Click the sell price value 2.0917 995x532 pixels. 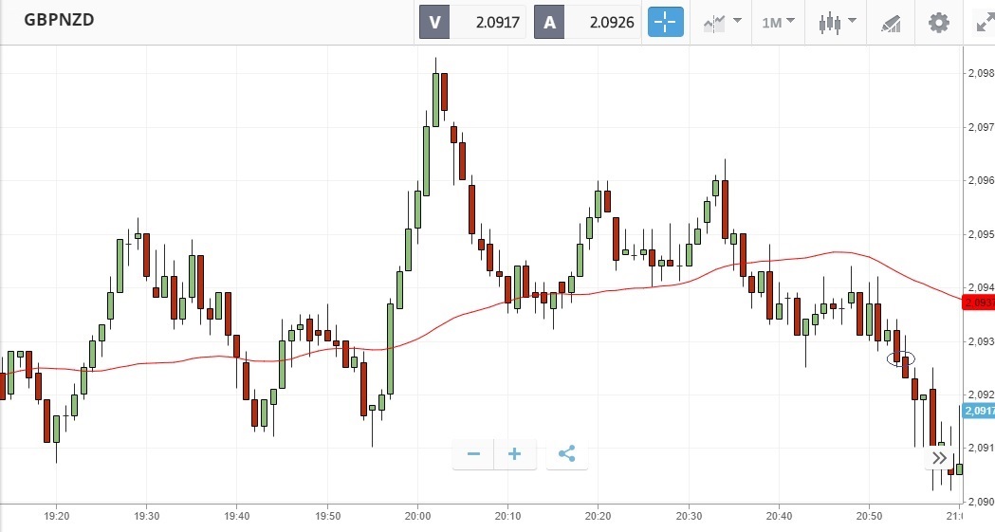498,22
